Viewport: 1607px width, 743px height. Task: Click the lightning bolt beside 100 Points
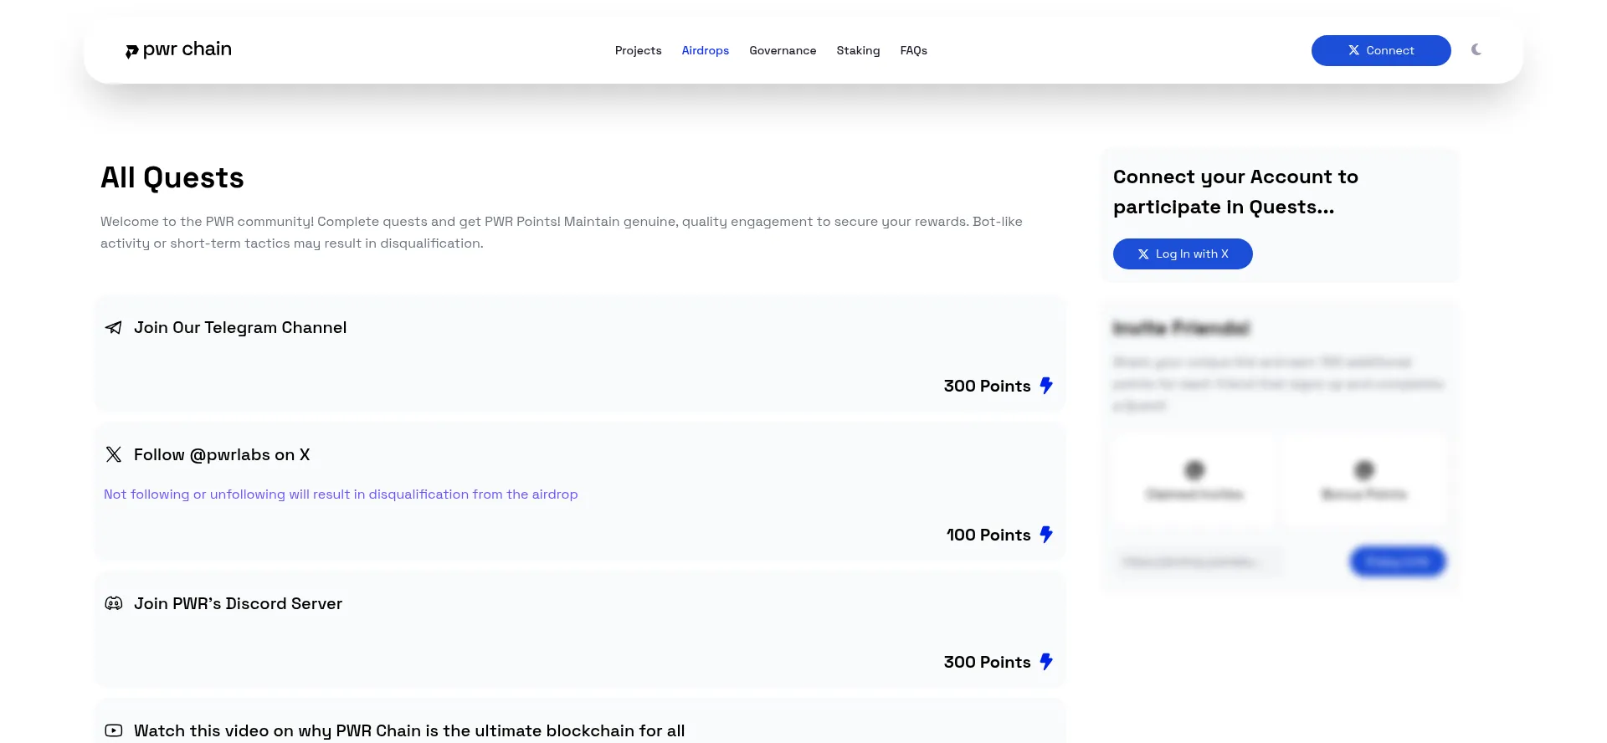click(x=1046, y=535)
